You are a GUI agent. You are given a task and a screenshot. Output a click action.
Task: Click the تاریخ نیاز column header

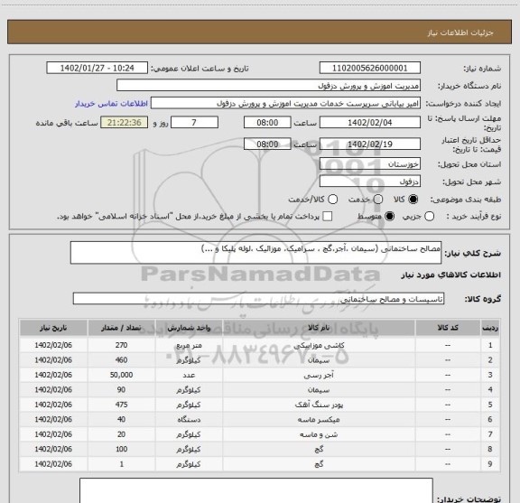53,328
